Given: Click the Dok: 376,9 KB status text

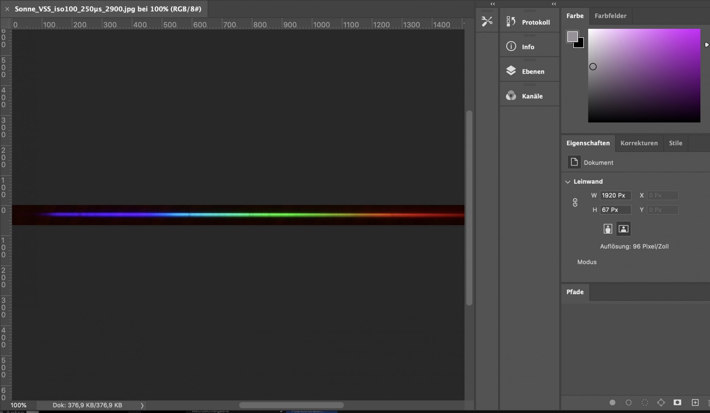Looking at the screenshot, I should click(87, 405).
